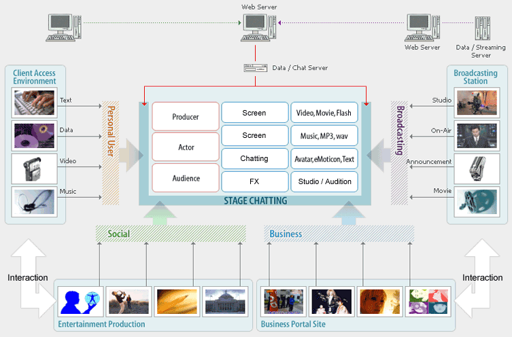Screen dimensions: 512x337
Task: Open the orange face portrait thumbnail
Action: 380,302
